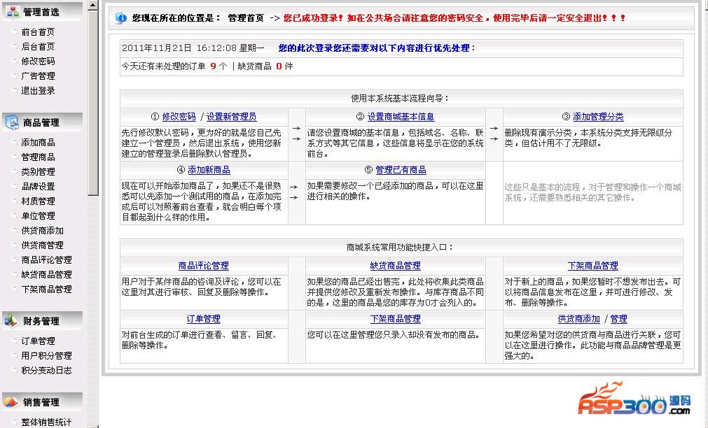Open the 订单管理 shortcut link
708x428 pixels.
click(x=204, y=319)
